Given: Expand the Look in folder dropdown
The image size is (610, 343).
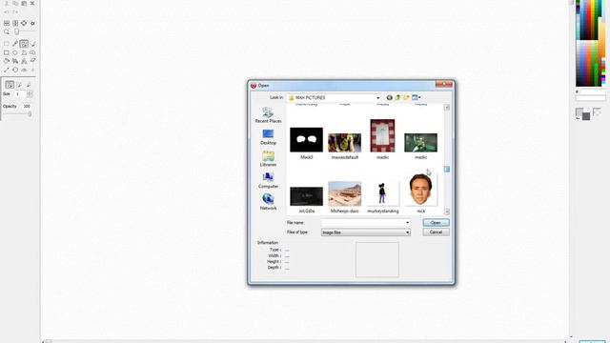Looking at the screenshot, I should coord(377,98).
